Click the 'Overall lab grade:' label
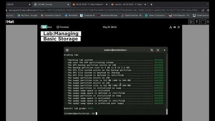Screen dimensions: 215x121 tap(75, 109)
